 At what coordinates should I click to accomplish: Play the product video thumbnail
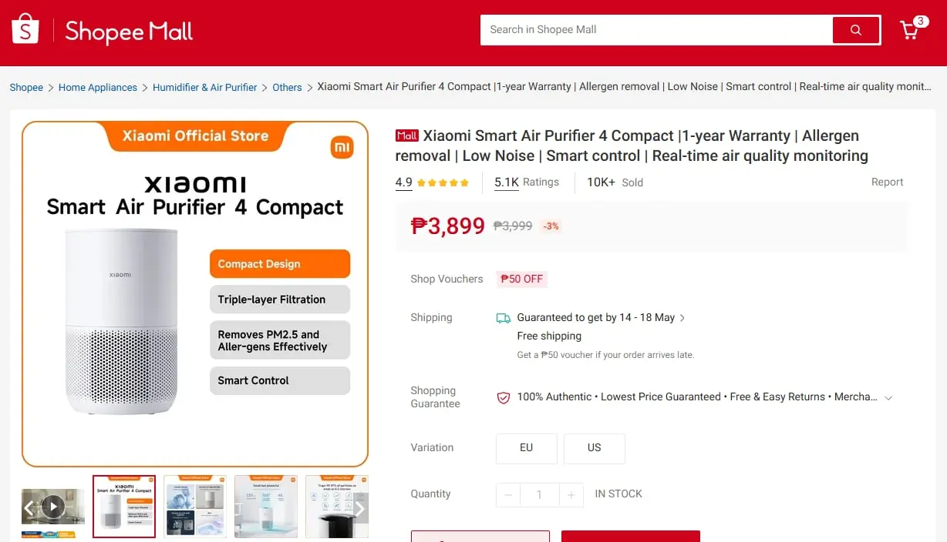point(53,506)
